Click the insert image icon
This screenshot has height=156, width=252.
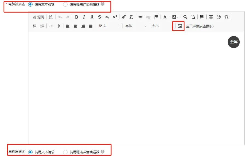(180, 26)
